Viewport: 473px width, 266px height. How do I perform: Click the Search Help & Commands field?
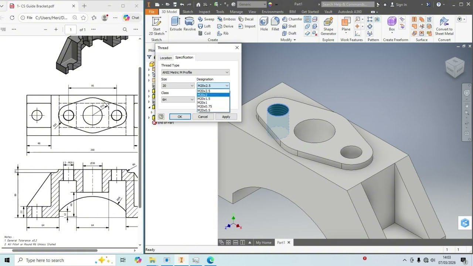(348, 4)
